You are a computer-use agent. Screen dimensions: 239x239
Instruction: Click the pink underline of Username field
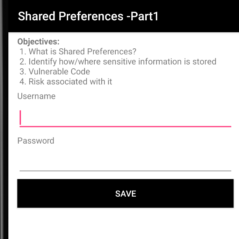coord(125,127)
